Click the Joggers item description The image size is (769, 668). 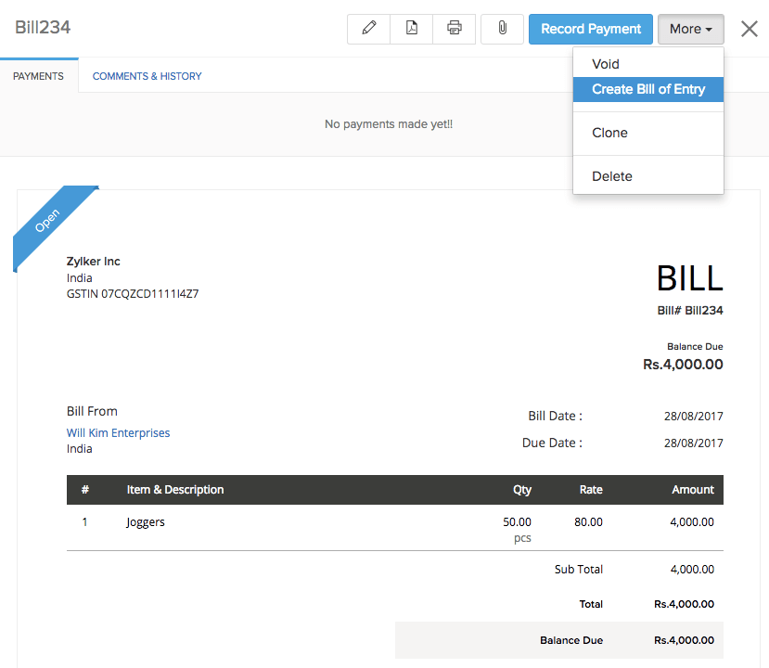[145, 521]
